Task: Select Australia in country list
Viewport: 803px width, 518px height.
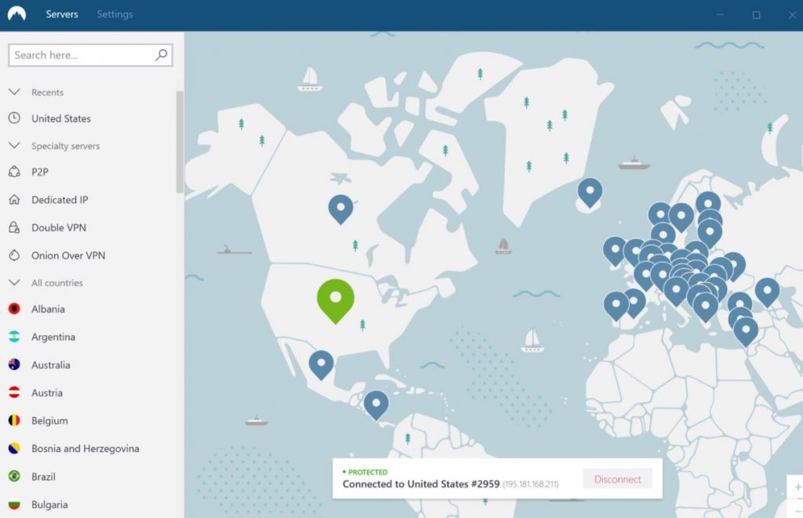Action: pyautogui.click(x=51, y=365)
